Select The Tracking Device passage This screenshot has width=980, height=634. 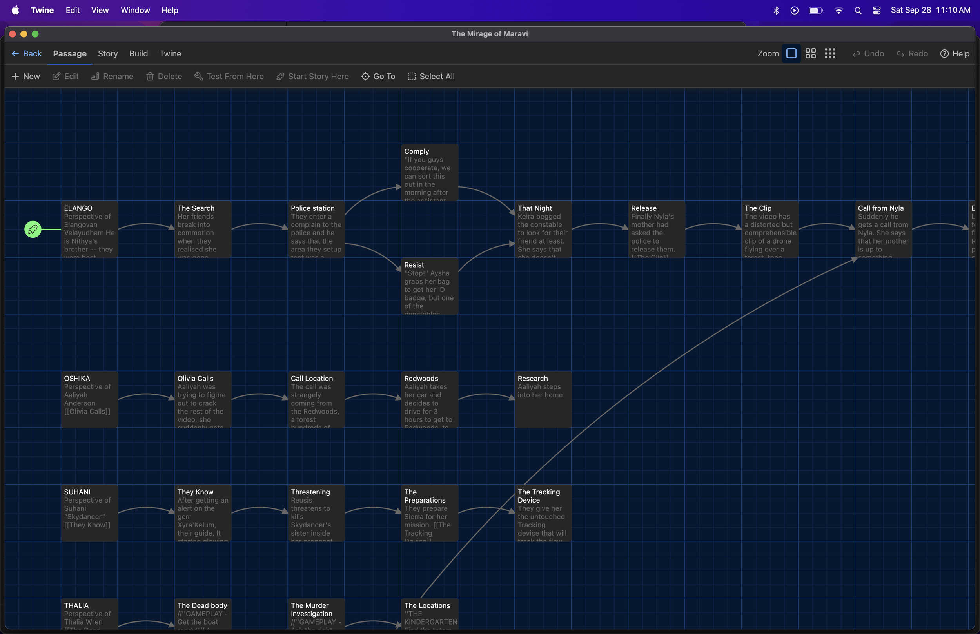click(x=543, y=513)
